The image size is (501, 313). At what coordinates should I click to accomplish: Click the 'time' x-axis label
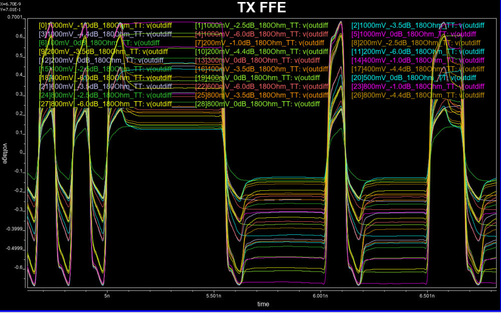(x=263, y=304)
